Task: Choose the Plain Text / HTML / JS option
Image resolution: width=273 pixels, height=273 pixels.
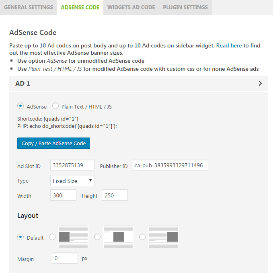Action: coord(55,107)
